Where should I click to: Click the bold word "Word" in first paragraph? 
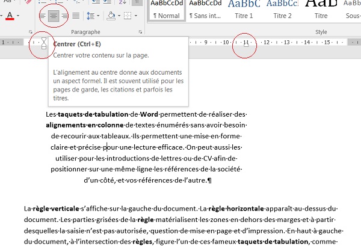click(x=149, y=114)
